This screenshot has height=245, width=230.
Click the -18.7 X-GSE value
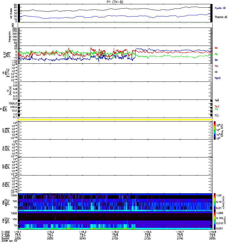180,232
